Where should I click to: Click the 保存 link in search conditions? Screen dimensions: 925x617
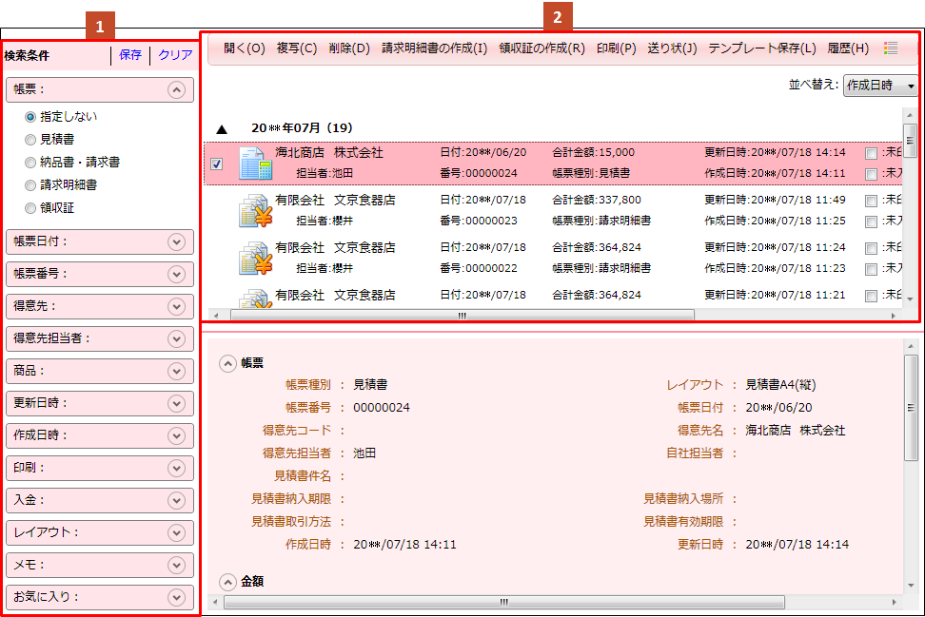(130, 55)
